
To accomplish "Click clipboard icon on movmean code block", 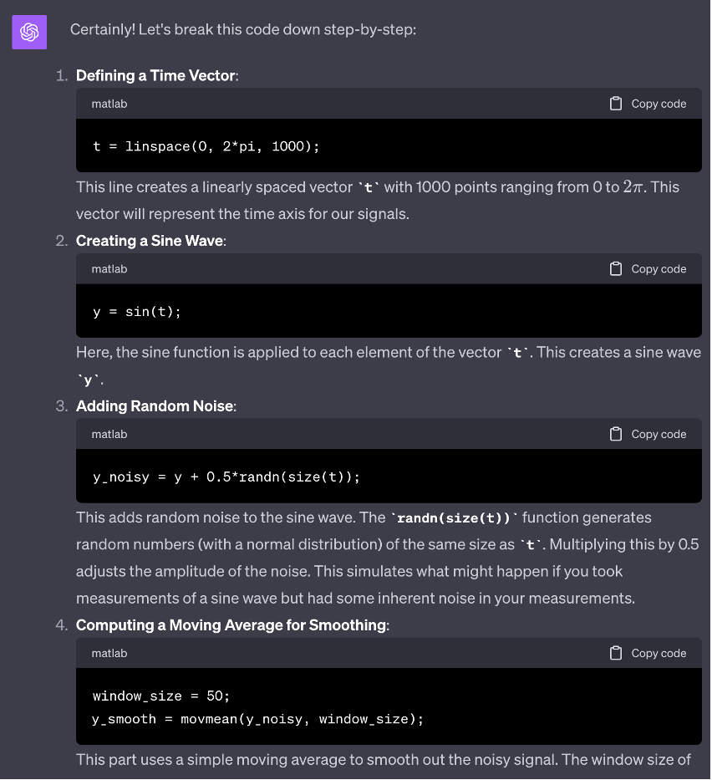I will click(616, 653).
